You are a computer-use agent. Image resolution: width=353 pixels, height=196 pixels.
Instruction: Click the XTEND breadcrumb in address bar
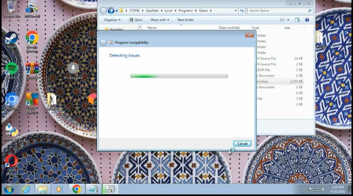coord(135,10)
